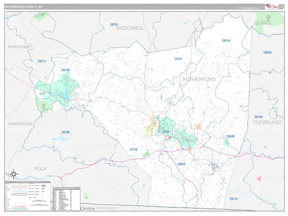Click ZIP code label 28160

(x=166, y=132)
